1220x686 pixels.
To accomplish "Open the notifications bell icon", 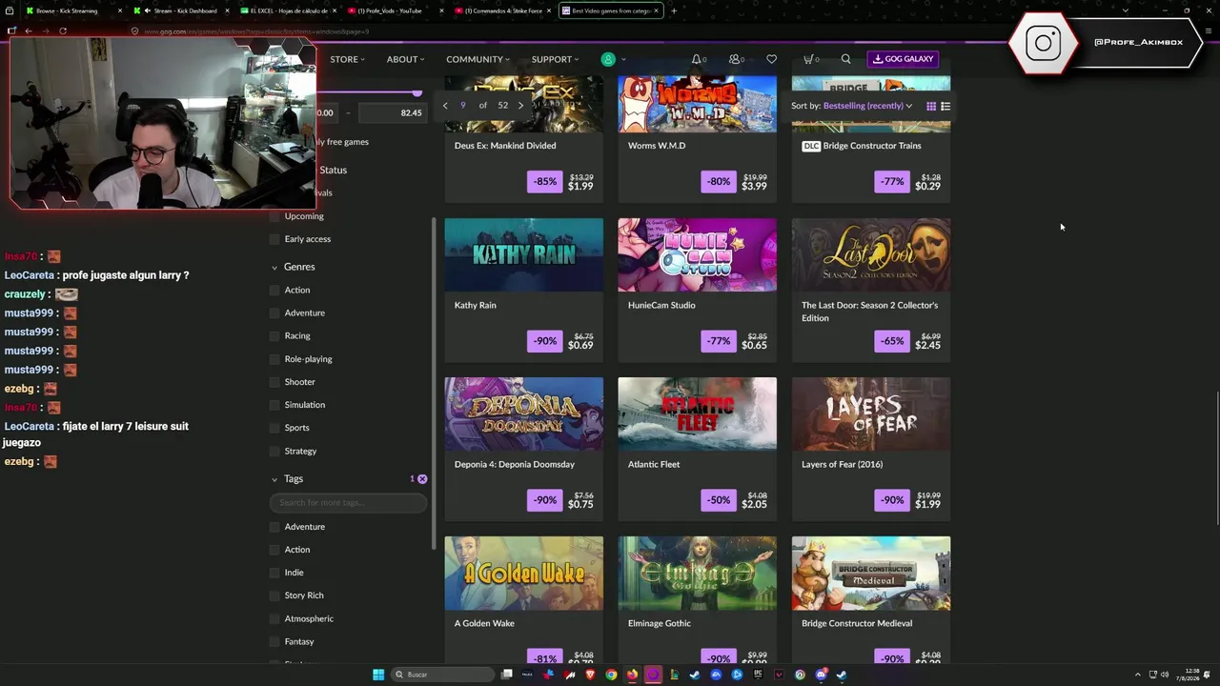I will pos(696,59).
